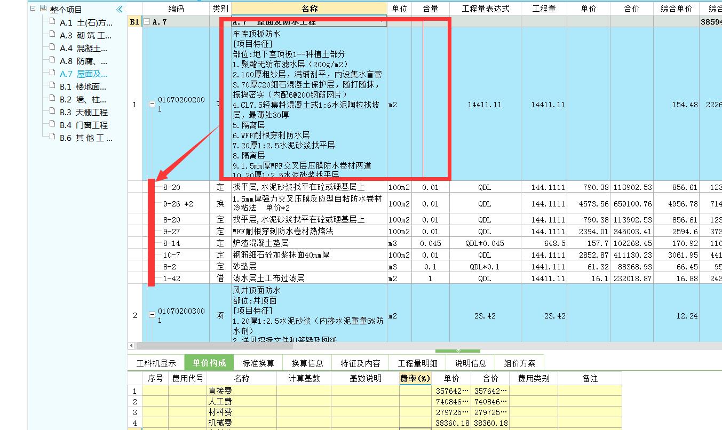Select the 9-26 *2 code cell
The width and height of the screenshot is (722, 430).
(176, 203)
